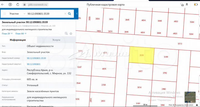The width and height of the screenshot is (200, 107).
Task: Click parcel 3014 on the map
Action: [139, 87]
